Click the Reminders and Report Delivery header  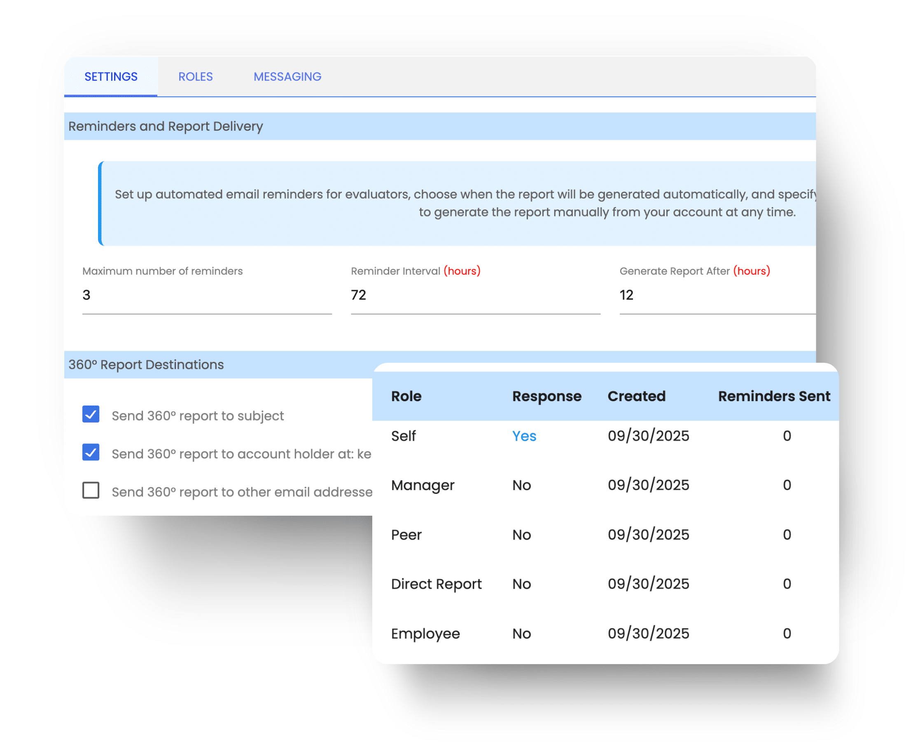[165, 126]
